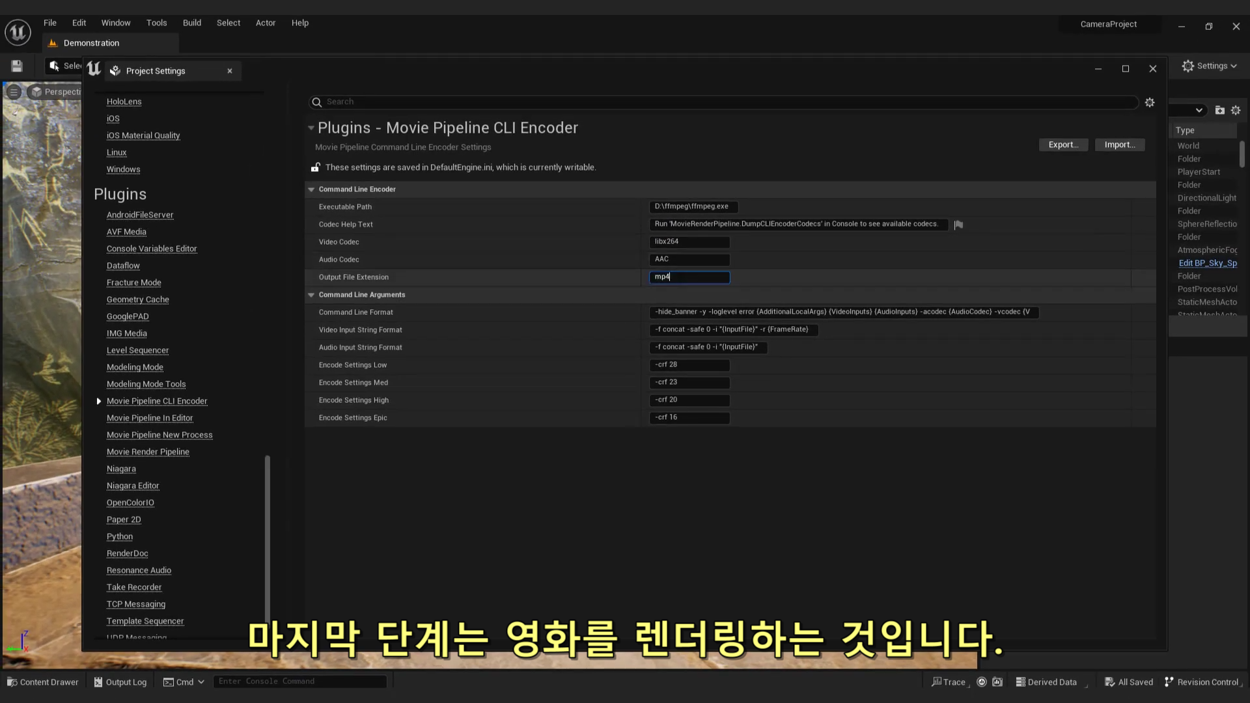Open the settings gear beside search bar
The height and width of the screenshot is (703, 1250).
pos(1150,102)
